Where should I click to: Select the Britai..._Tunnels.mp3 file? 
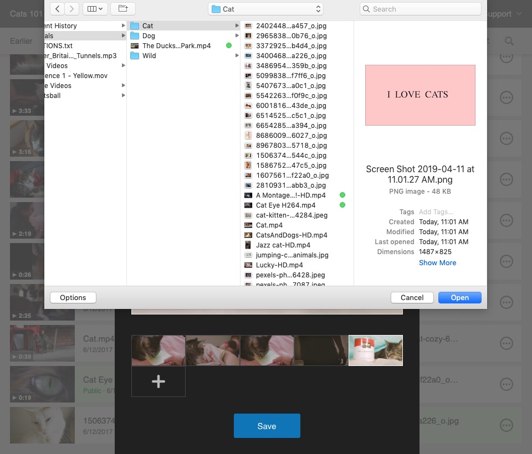pos(85,55)
